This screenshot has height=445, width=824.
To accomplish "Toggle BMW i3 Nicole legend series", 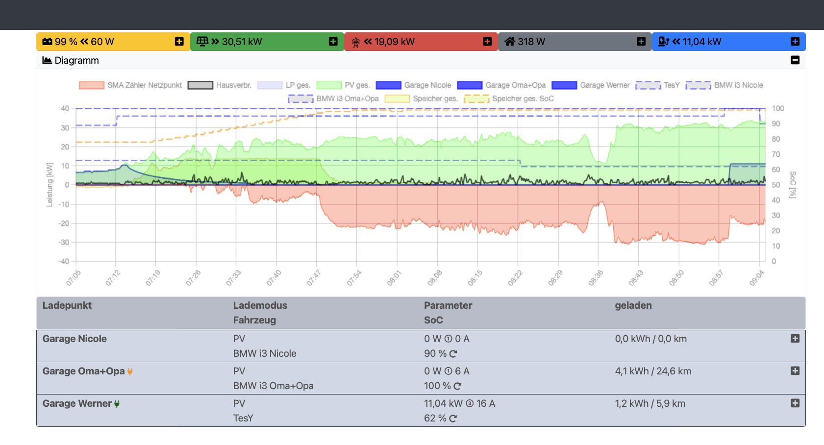I will point(724,85).
